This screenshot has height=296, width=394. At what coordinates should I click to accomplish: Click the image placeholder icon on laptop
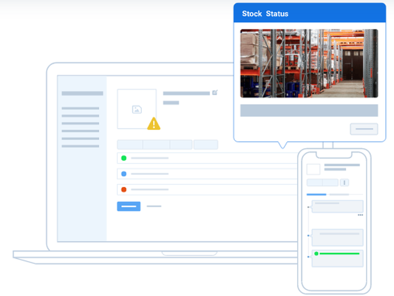(137, 109)
